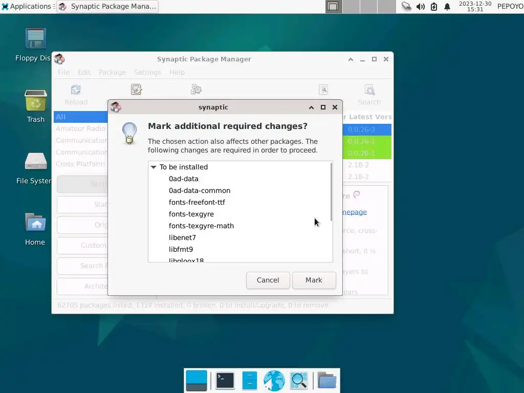The image size is (524, 393).
Task: Click the Latest Version column header
Action: pos(370,117)
